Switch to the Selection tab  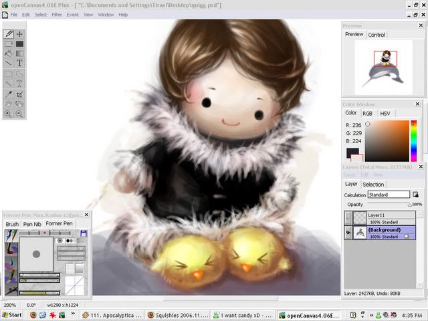point(373,185)
